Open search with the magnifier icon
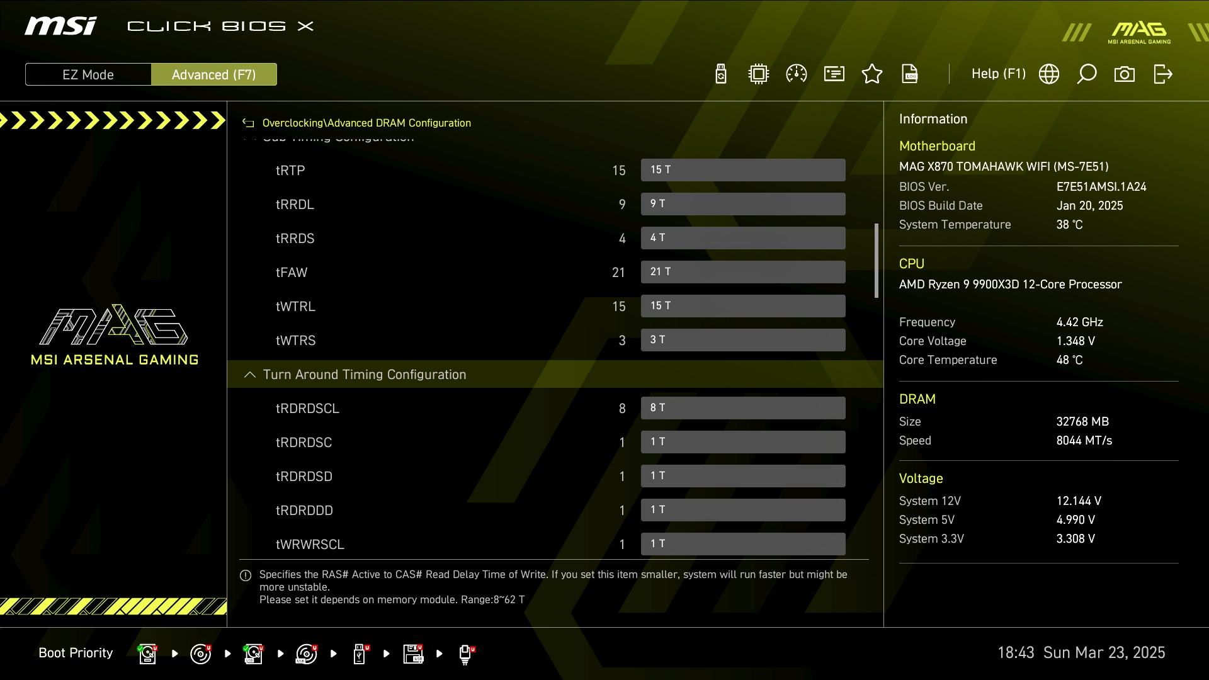The width and height of the screenshot is (1209, 680). (1087, 74)
